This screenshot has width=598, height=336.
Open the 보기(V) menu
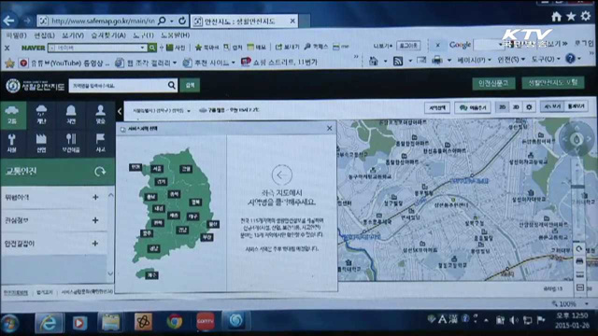73,35
